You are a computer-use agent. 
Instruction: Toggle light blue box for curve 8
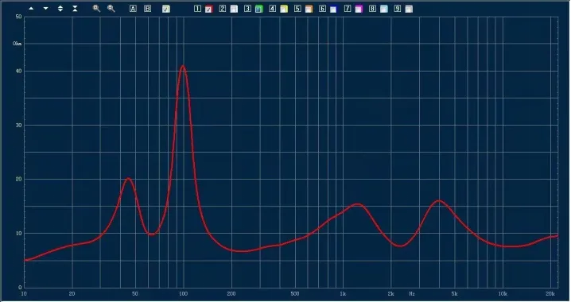point(384,9)
